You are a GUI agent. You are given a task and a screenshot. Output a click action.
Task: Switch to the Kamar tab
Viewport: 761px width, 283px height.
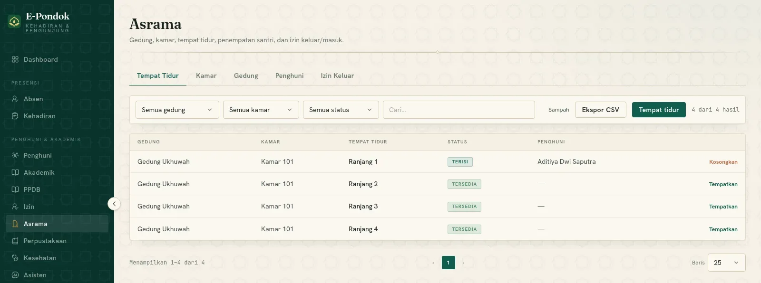[206, 75]
